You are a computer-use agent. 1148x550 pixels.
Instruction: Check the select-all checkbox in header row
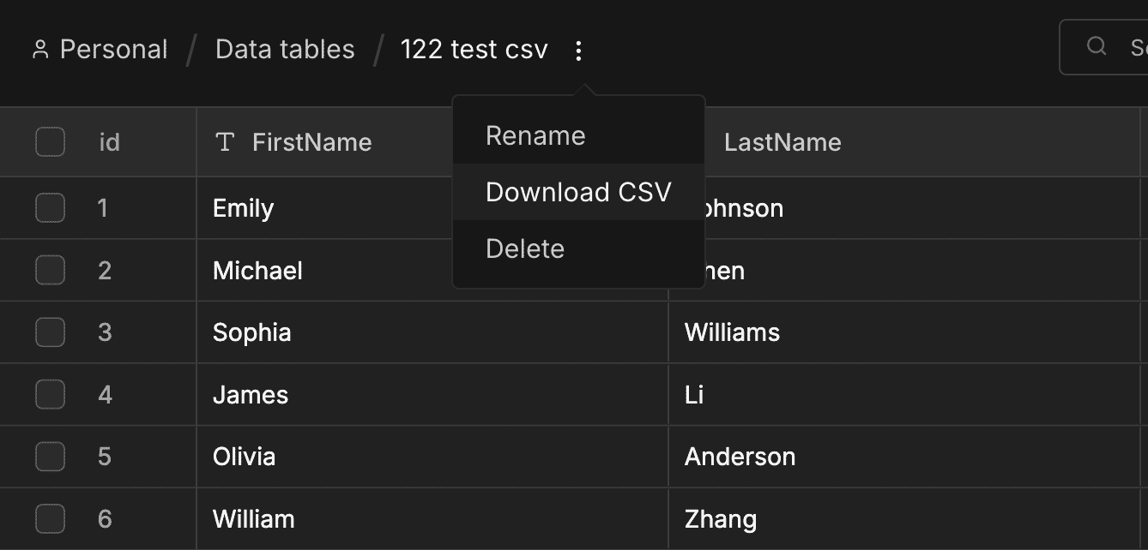click(x=50, y=141)
